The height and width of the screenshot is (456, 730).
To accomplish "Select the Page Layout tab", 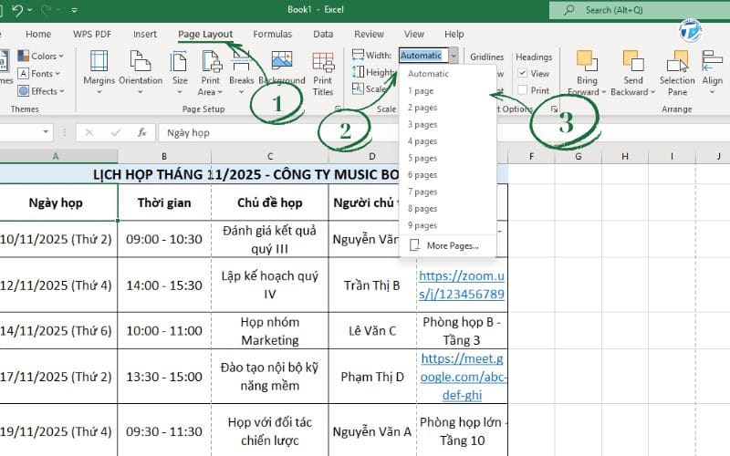I will click(x=205, y=34).
